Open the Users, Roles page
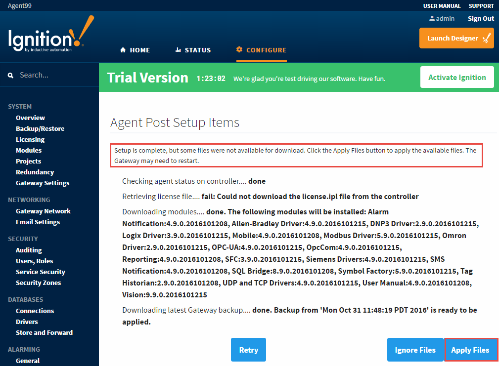 pyautogui.click(x=36, y=261)
